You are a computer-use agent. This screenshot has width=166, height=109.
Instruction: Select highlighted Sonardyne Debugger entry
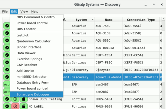click(x=36, y=94)
